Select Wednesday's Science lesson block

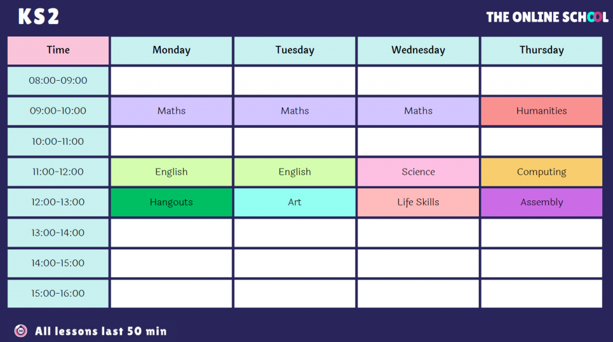(418, 172)
